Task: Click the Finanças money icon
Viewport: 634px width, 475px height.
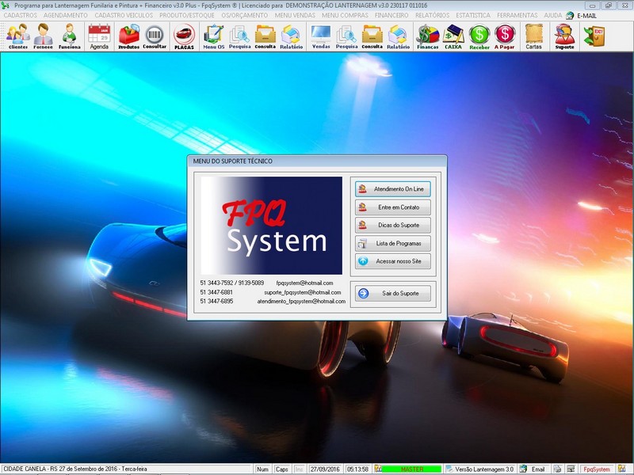Action: coord(428,36)
